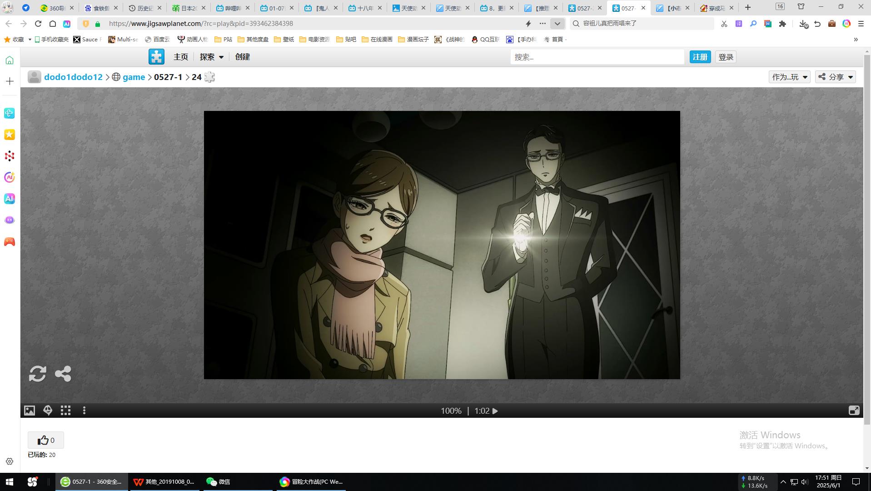Click the Jigsaw Planet puzzle-piece logo
This screenshot has height=491, width=871.
click(x=156, y=57)
